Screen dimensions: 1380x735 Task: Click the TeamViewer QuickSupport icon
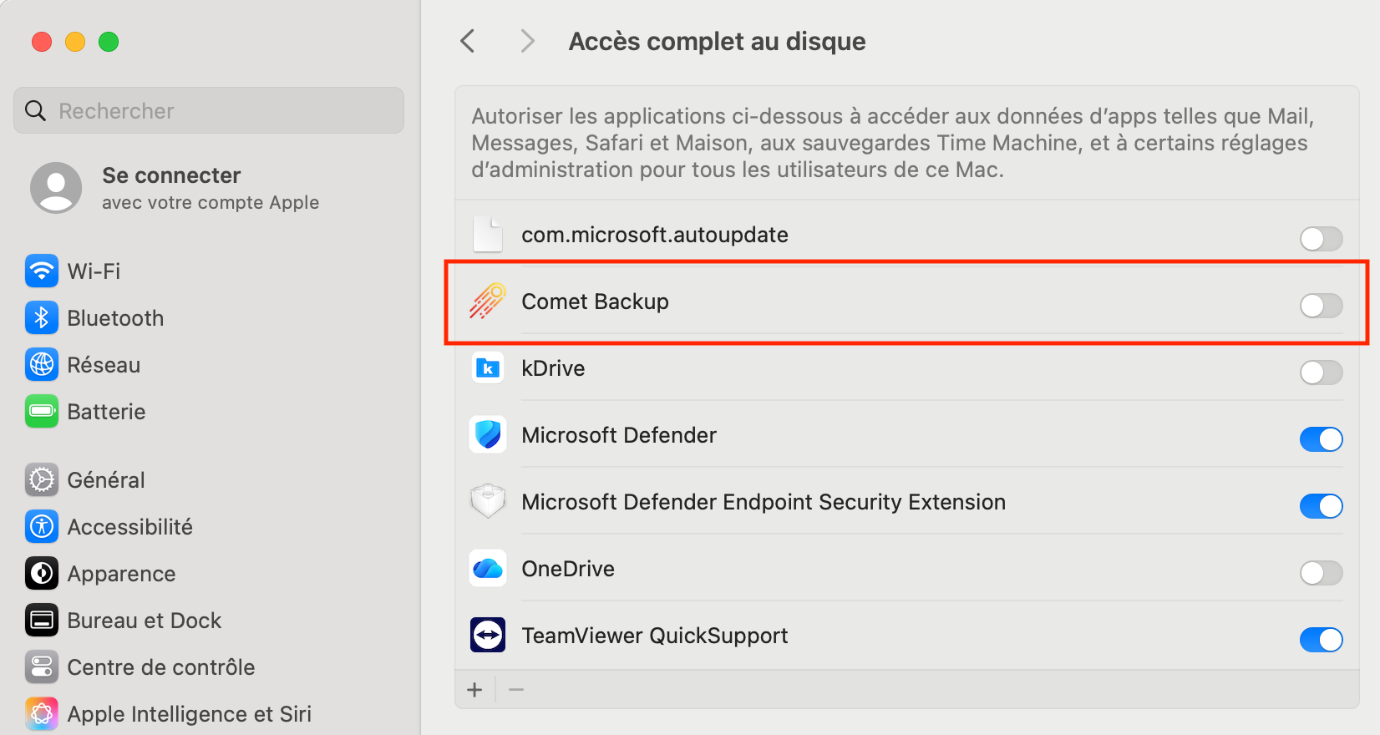[x=488, y=636]
